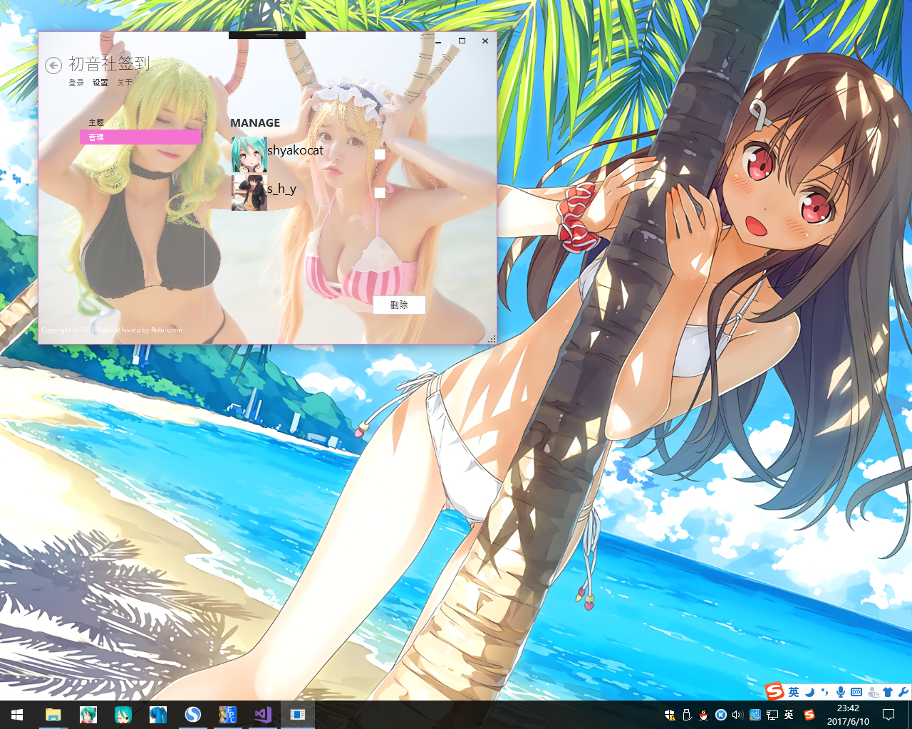912x729 pixels.
Task: Click the safely remove hardware tray icon
Action: point(687,715)
